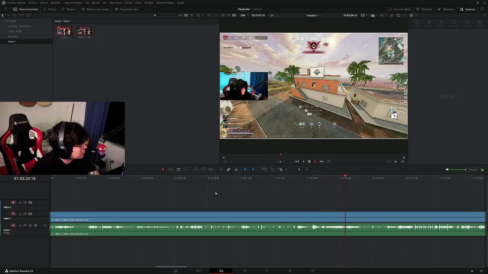Open Fotogramas clave panel
This screenshot has width=488, height=274.
point(127,9)
